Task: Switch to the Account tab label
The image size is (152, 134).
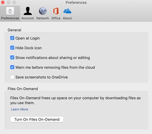Action: 28,18
